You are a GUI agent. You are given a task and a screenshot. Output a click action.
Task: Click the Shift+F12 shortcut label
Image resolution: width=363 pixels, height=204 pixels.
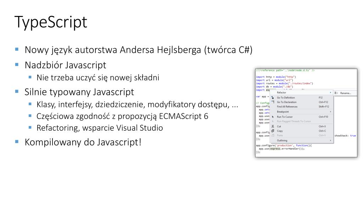324,107
